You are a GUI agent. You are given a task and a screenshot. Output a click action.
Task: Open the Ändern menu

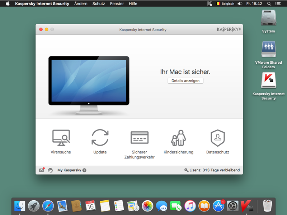click(81, 4)
